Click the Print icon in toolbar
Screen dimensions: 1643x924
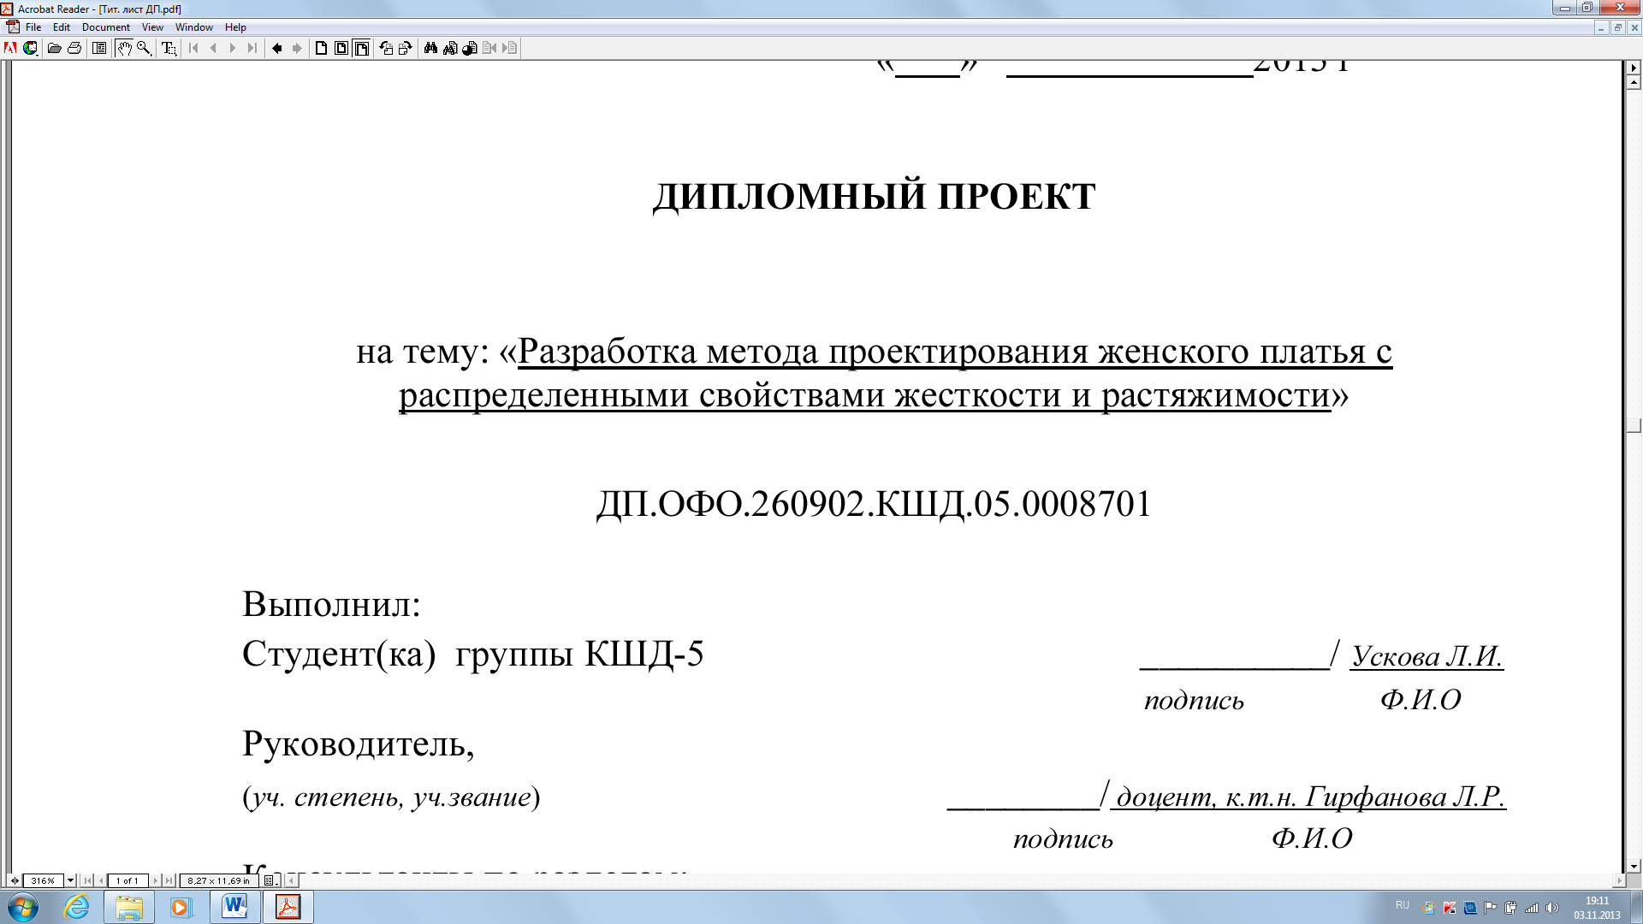(x=74, y=48)
